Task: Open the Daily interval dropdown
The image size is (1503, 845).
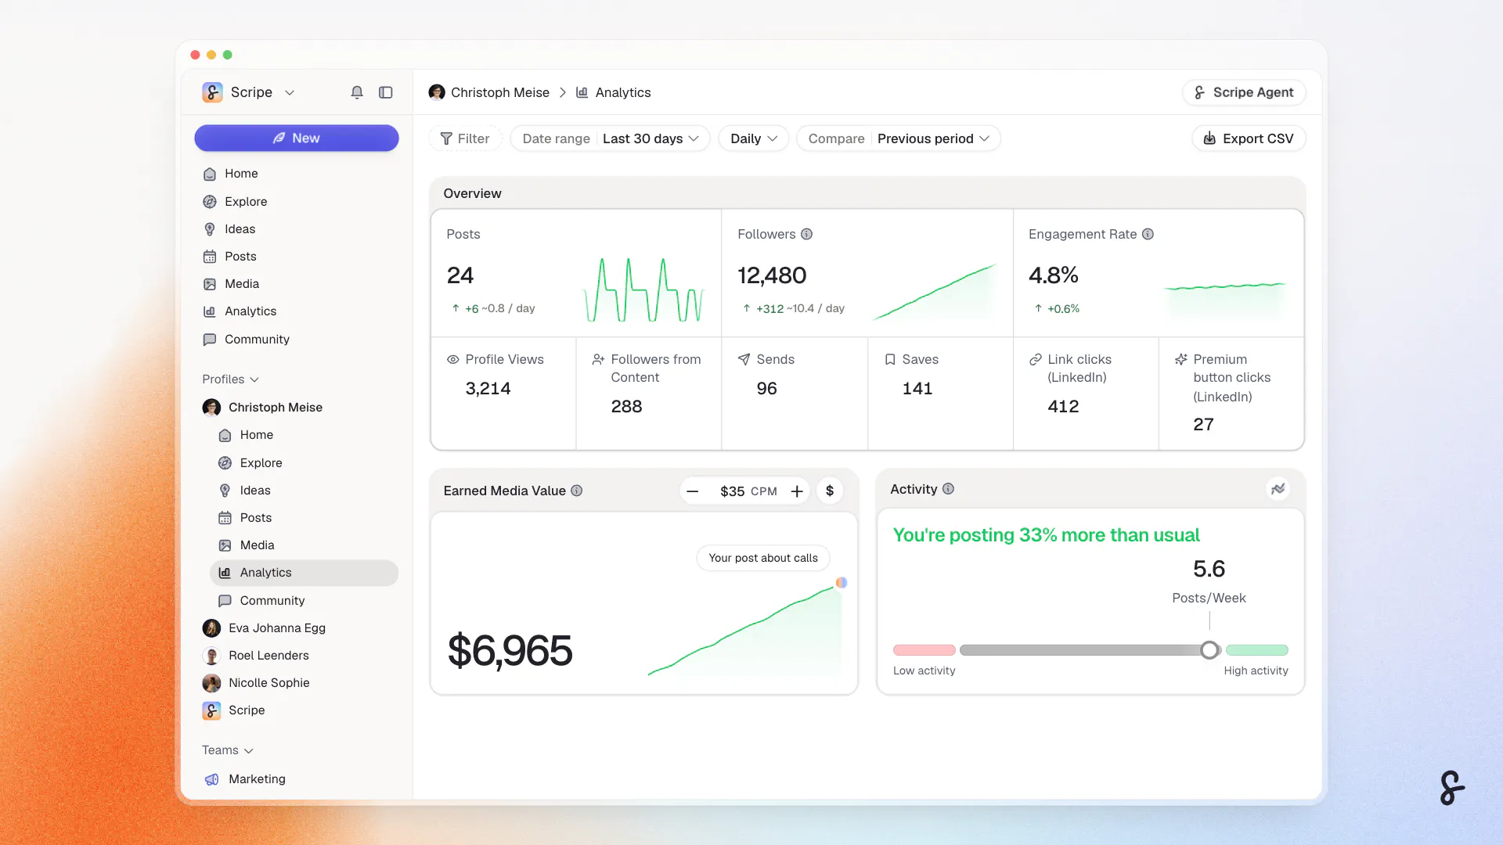Action: [753, 138]
